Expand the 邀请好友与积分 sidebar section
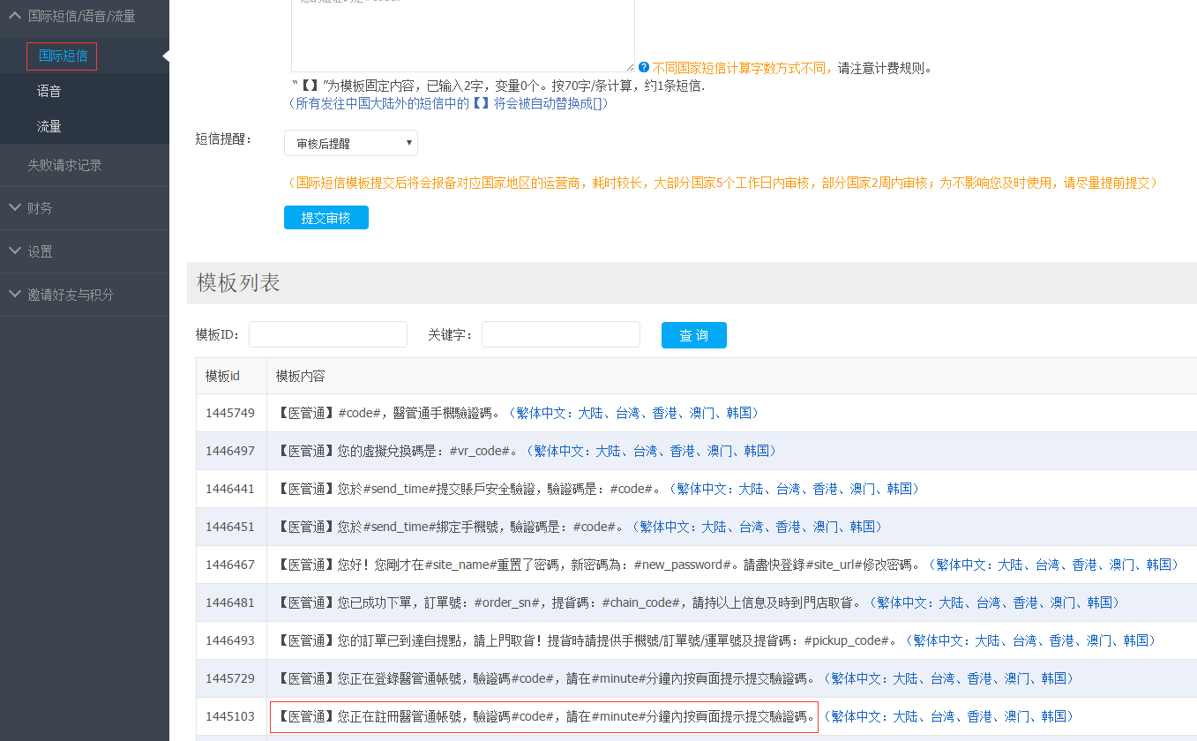 coord(71,295)
